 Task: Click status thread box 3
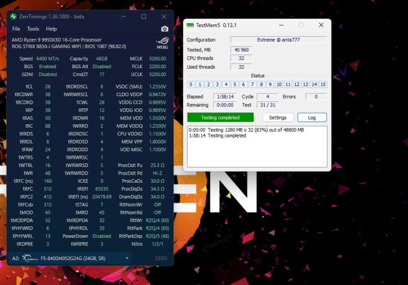pos(217,84)
